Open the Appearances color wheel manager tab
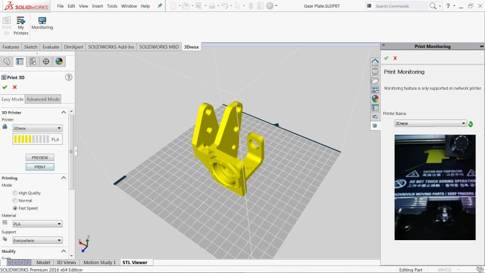485x273 pixels. (x=59, y=61)
